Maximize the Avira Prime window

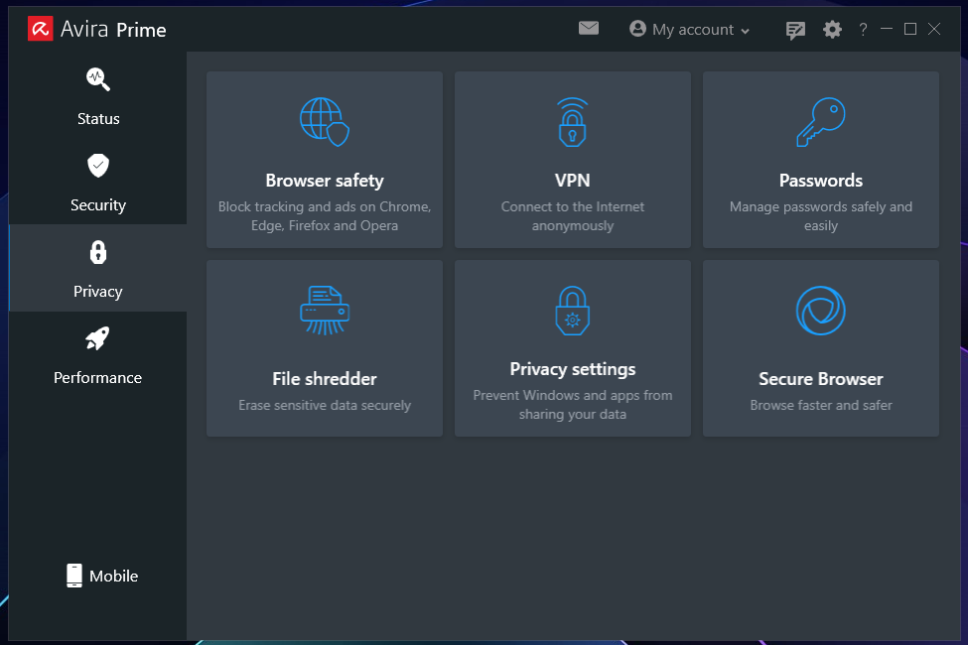click(910, 29)
